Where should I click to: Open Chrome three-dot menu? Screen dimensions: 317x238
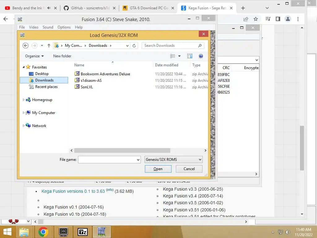tap(298, 19)
